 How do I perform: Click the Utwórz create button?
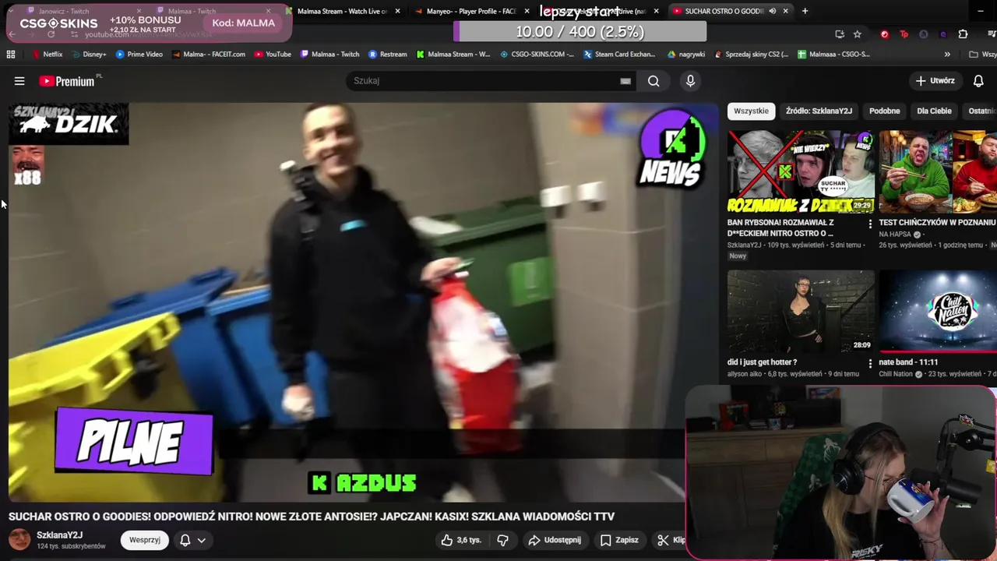(x=935, y=81)
